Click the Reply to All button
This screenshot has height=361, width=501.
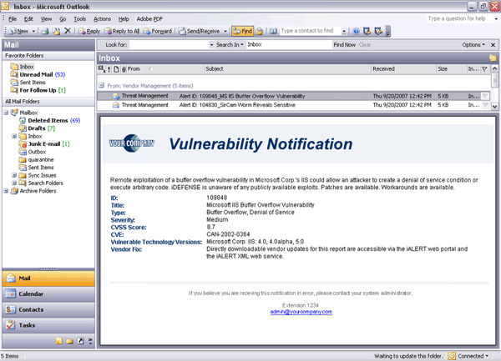pos(122,31)
